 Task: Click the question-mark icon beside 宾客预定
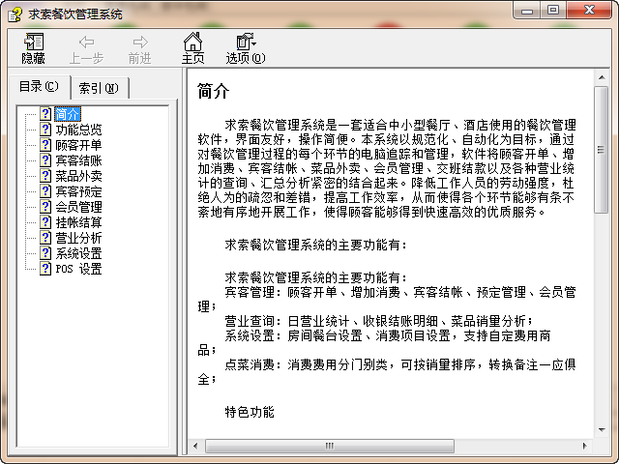[45, 191]
